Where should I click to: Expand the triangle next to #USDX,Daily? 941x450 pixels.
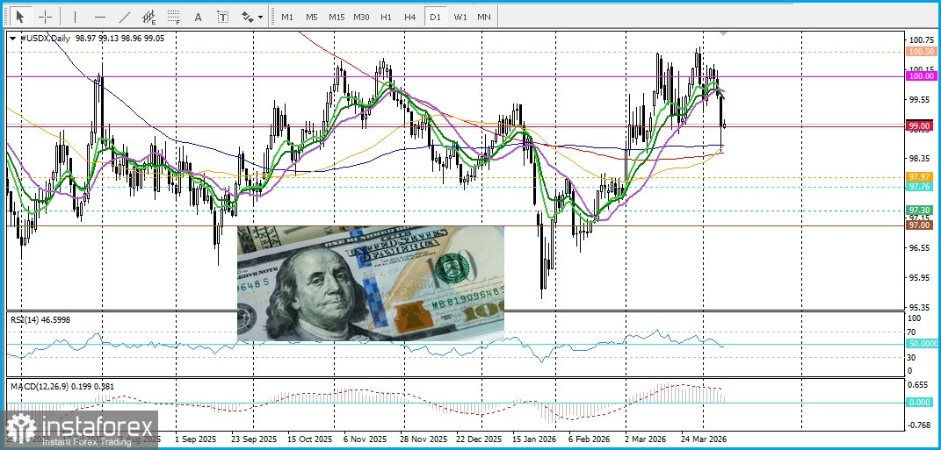12,39
